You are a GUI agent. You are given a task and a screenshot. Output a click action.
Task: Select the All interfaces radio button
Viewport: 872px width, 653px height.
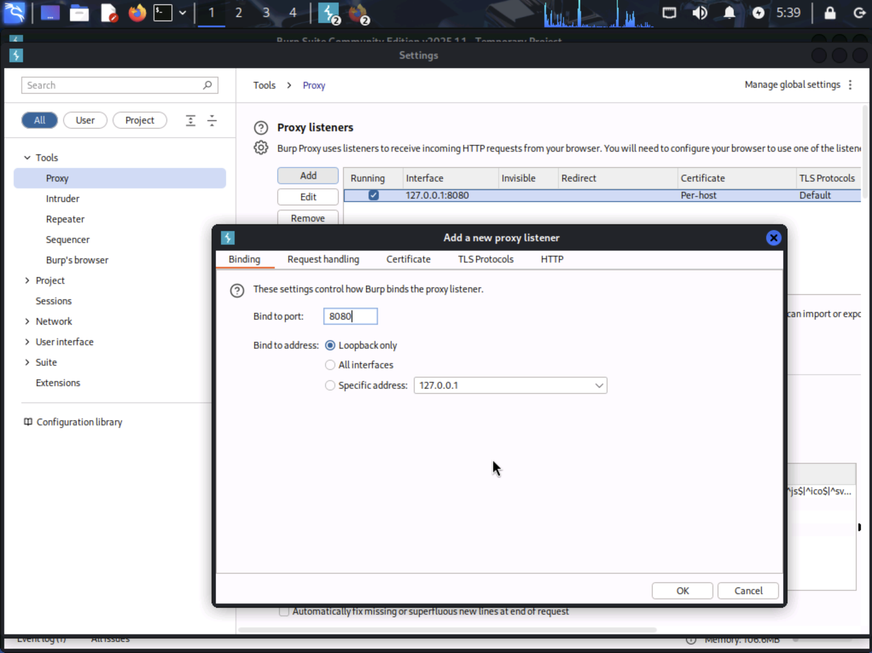coord(330,365)
